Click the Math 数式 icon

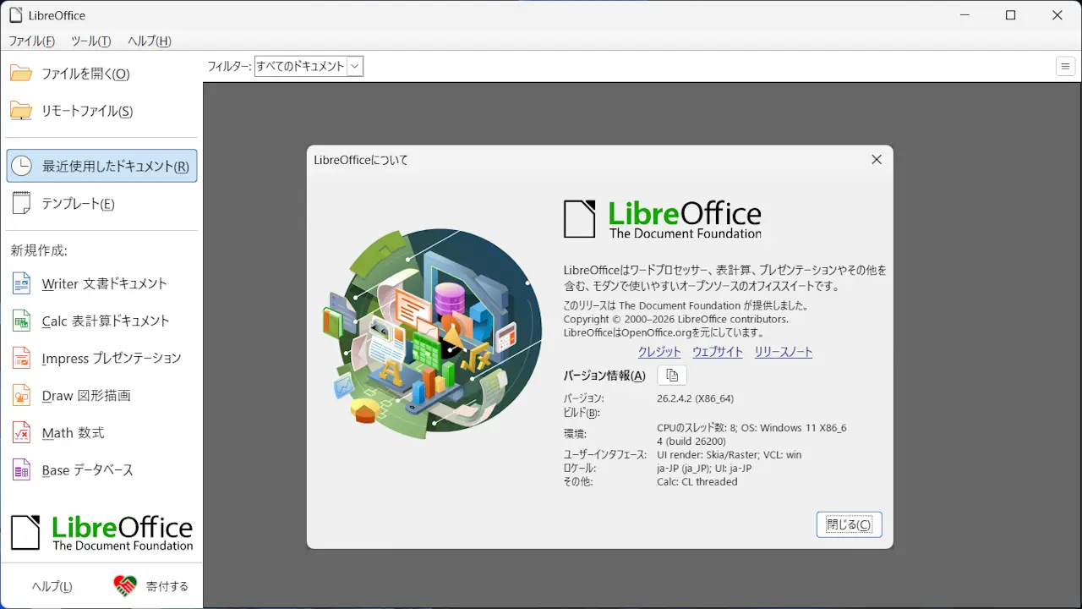click(21, 432)
